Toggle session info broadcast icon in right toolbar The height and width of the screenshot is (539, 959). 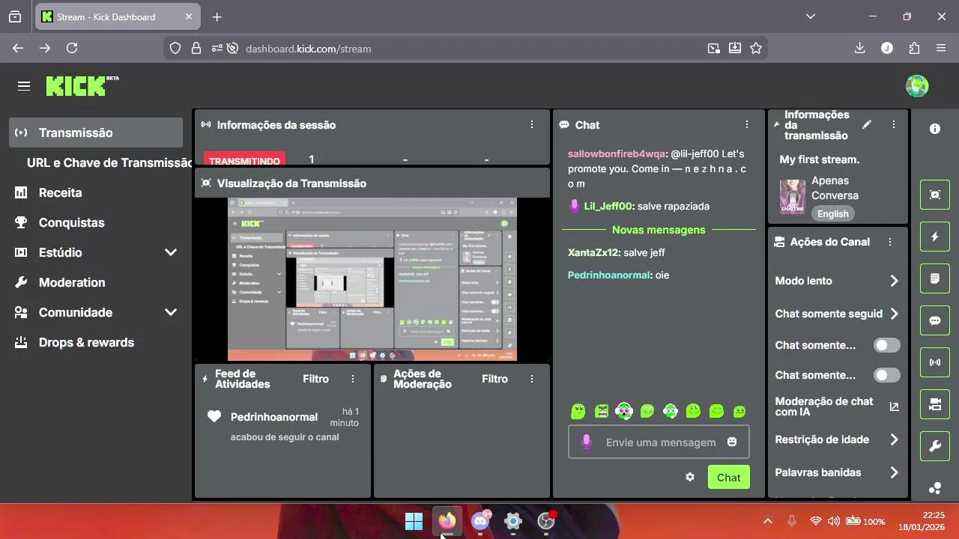(x=935, y=362)
